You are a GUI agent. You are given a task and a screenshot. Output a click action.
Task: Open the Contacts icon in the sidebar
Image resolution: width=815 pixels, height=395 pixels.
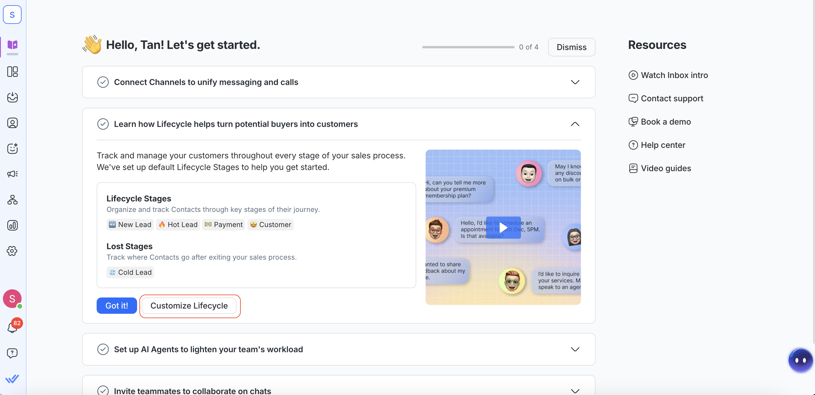tap(12, 123)
